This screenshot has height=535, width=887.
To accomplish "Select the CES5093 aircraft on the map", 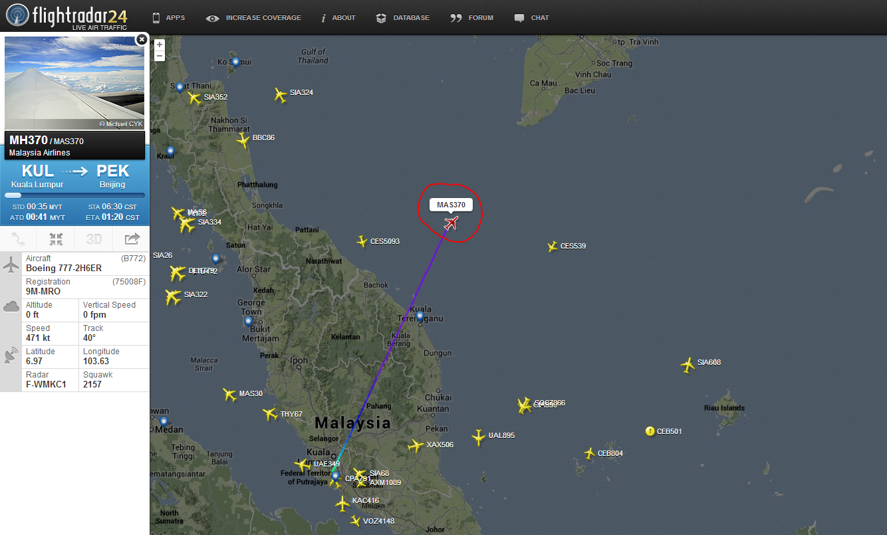I will point(362,241).
